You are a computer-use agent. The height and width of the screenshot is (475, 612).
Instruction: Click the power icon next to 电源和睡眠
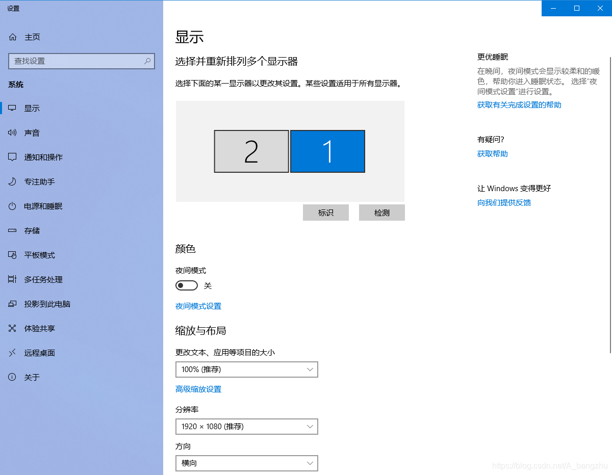(13, 206)
